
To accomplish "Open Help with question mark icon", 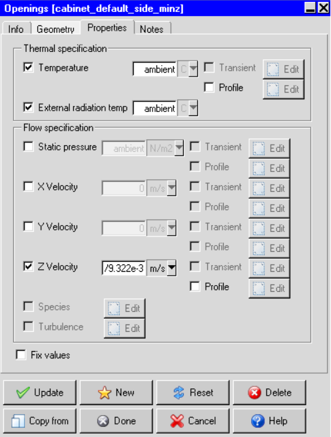I will (x=269, y=421).
